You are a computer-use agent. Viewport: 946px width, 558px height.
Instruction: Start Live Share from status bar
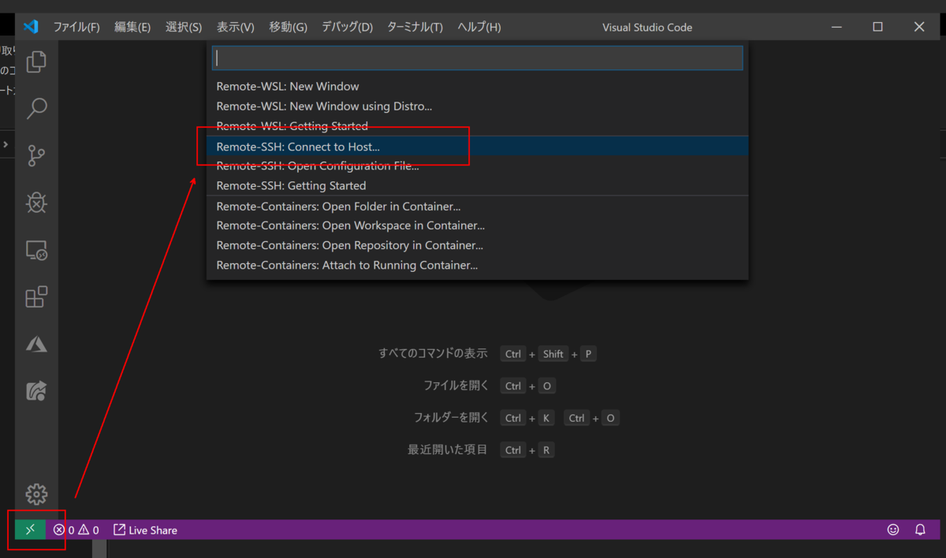click(x=145, y=530)
